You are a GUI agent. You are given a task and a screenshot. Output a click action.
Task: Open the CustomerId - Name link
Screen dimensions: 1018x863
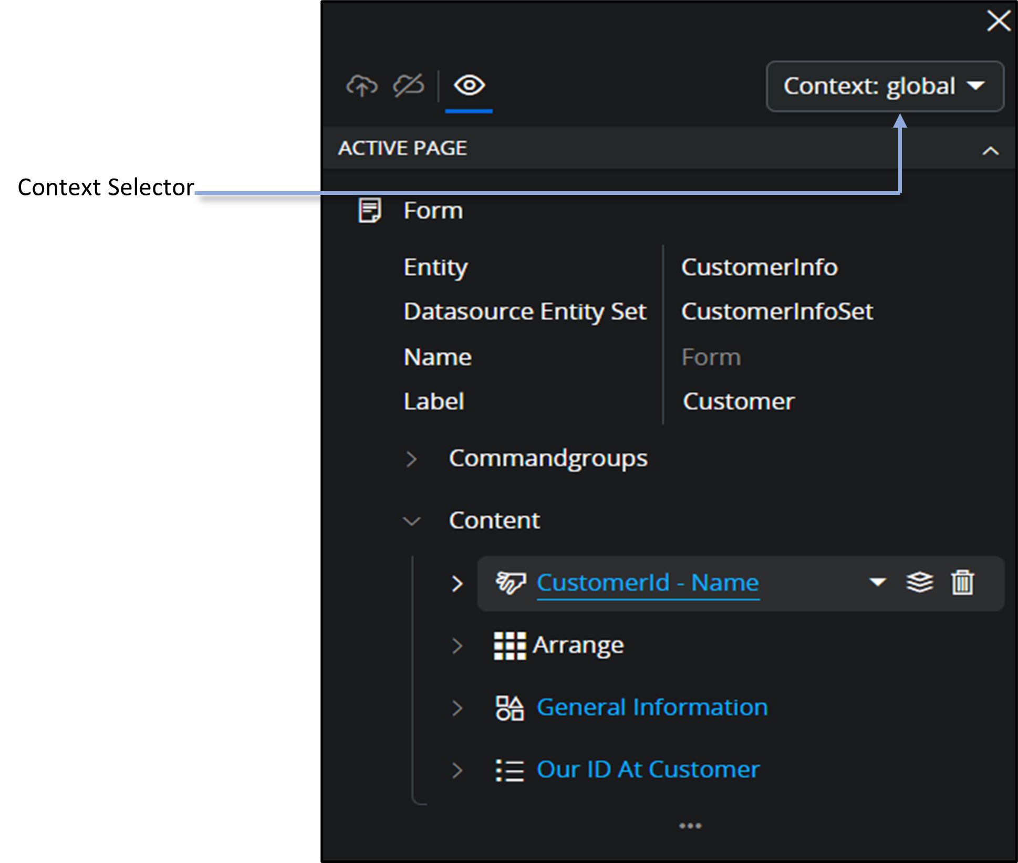pos(647,583)
